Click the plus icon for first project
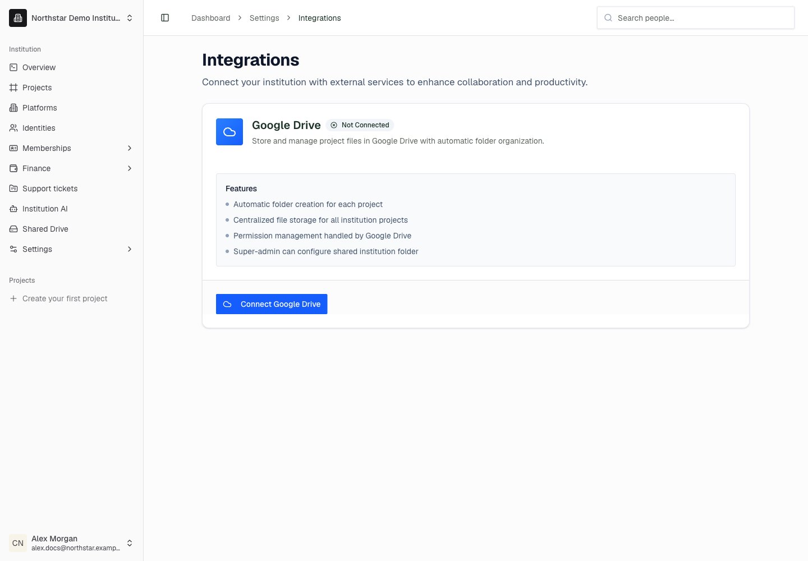Viewport: 808px width, 561px height. pos(13,298)
